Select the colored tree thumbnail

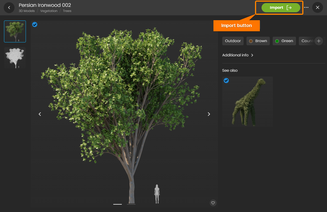15,32
